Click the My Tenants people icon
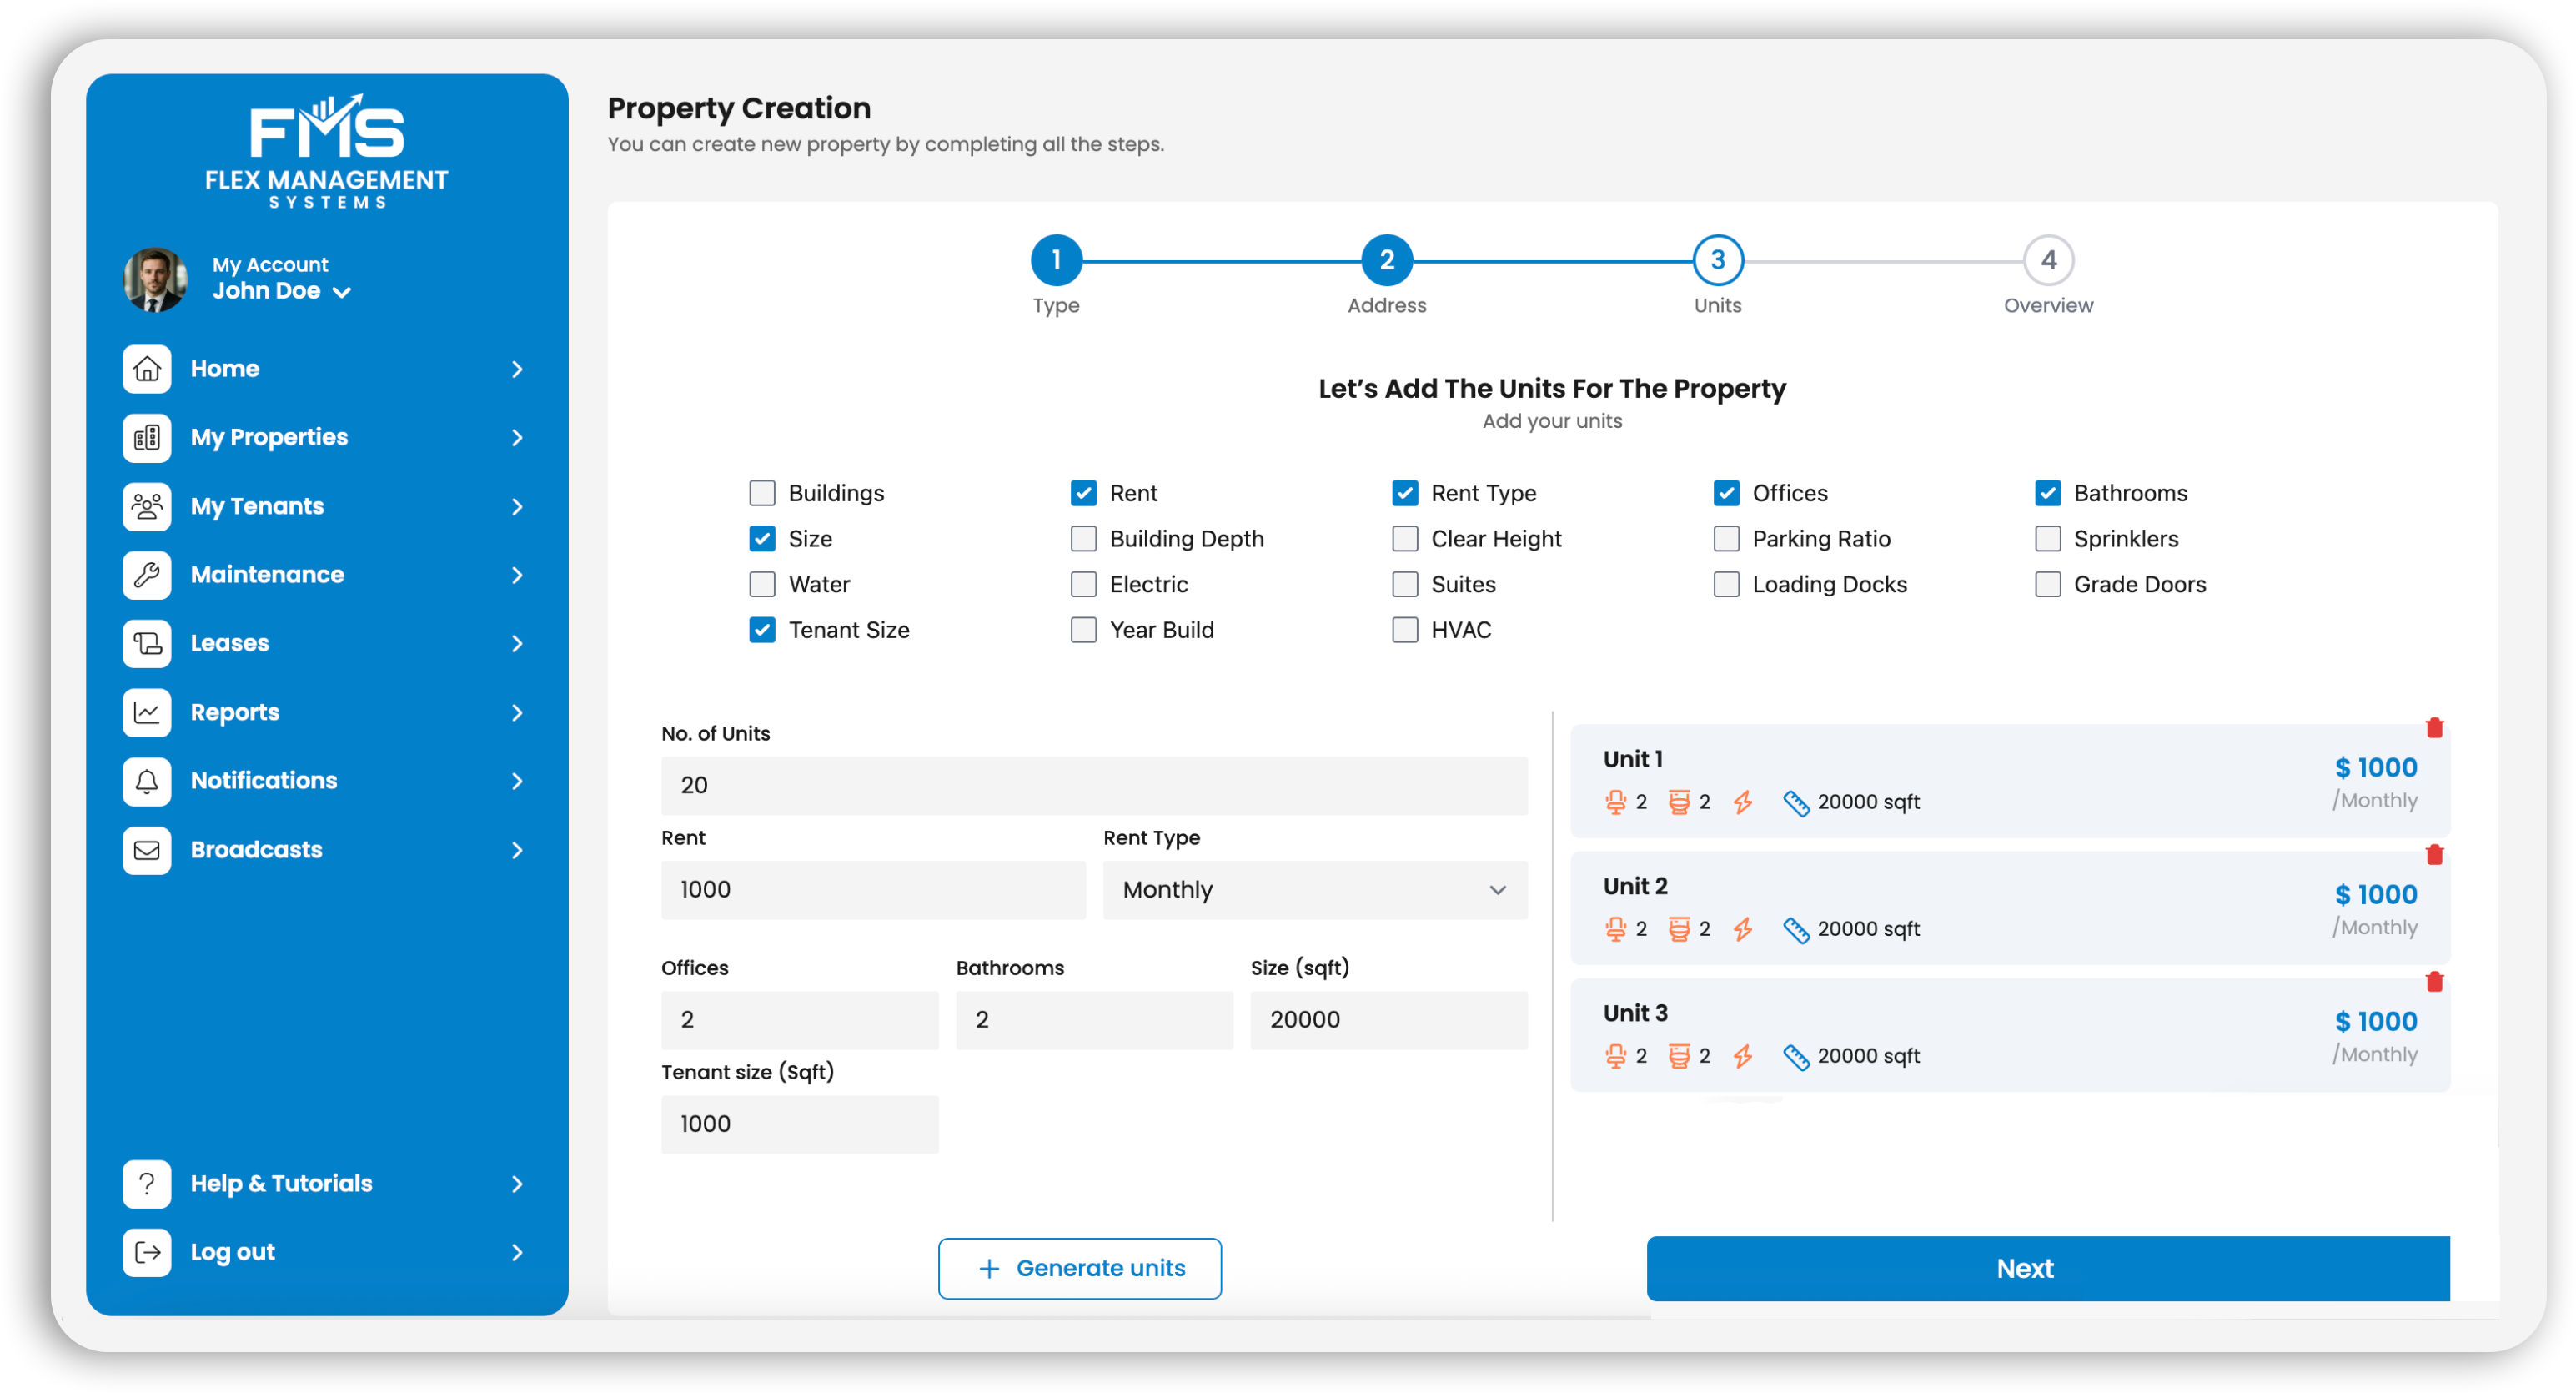 [147, 506]
